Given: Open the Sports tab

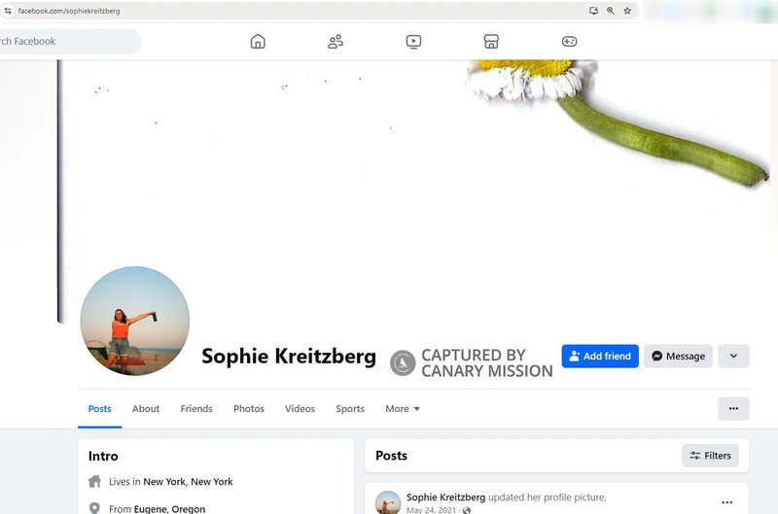Looking at the screenshot, I should point(350,408).
